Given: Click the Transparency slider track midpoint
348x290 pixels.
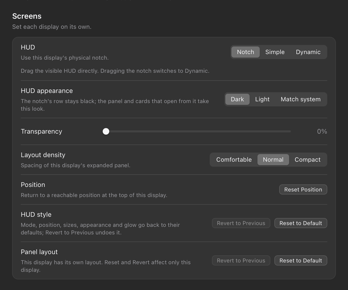Looking at the screenshot, I should [x=197, y=131].
